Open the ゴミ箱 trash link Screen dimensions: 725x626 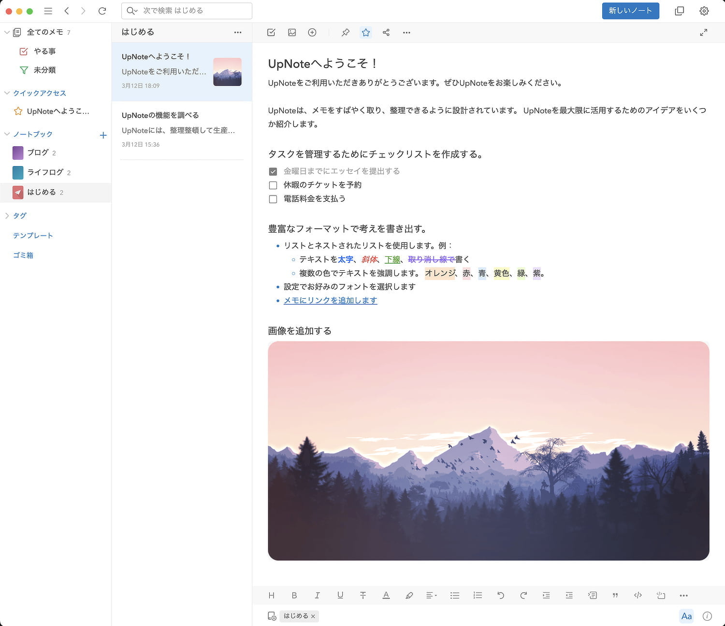click(23, 255)
